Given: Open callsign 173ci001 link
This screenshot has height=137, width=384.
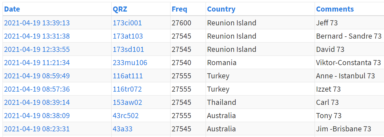Looking at the screenshot, I should click(127, 23).
